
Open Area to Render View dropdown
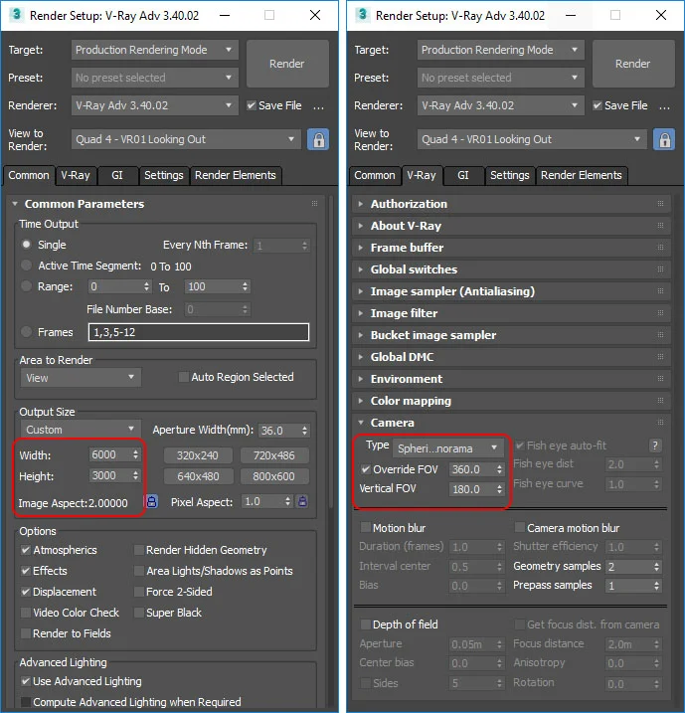(81, 378)
